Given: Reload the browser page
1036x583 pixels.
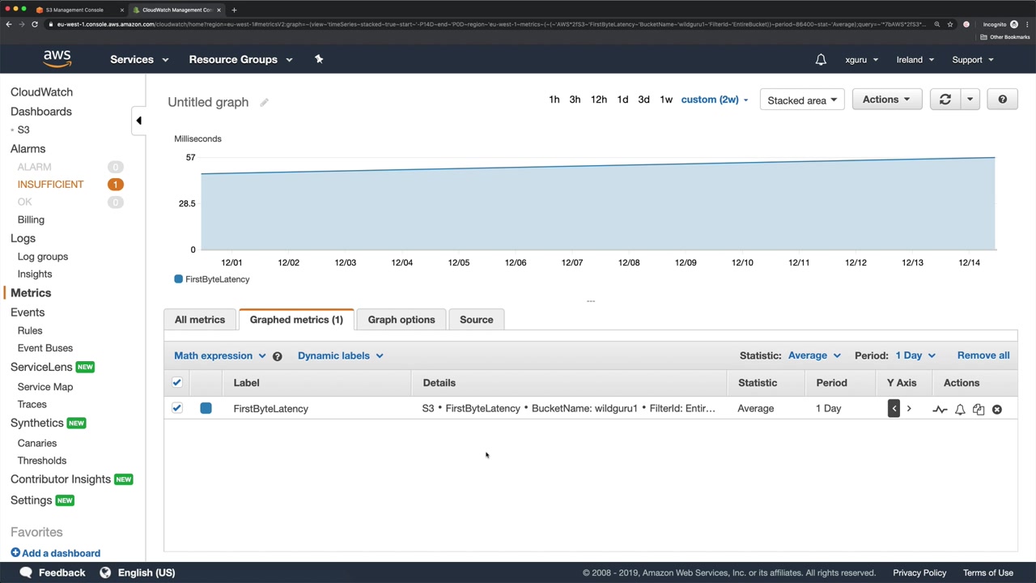Looking at the screenshot, I should pyautogui.click(x=35, y=24).
